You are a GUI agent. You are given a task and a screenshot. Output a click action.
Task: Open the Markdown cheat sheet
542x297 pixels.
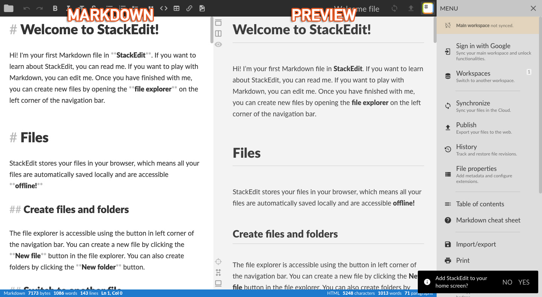point(488,220)
